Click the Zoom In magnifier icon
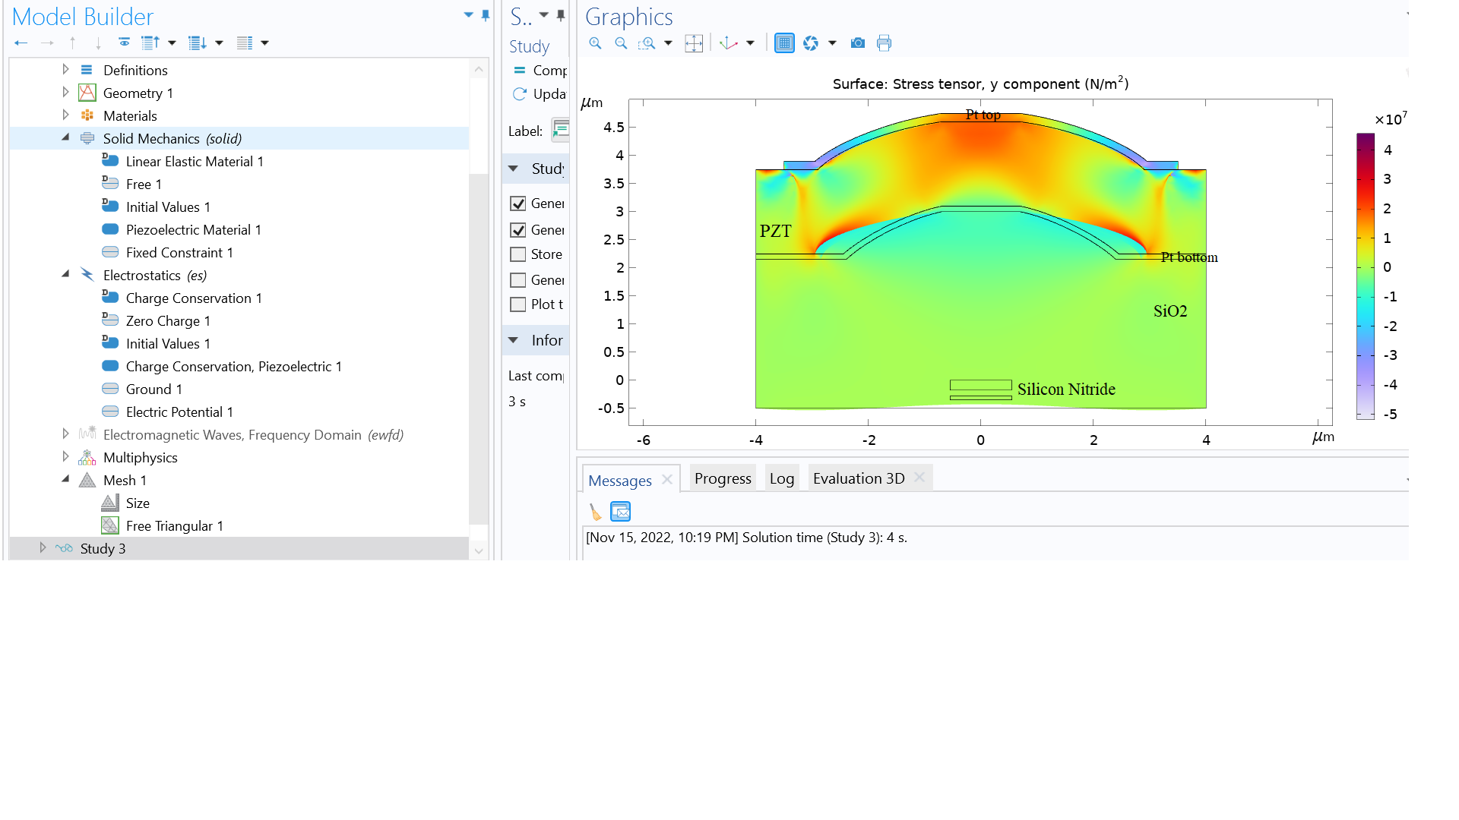Viewport: 1459px width, 820px height. [595, 43]
